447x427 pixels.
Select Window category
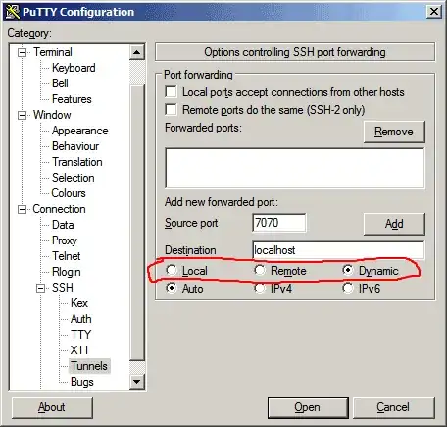[52, 115]
